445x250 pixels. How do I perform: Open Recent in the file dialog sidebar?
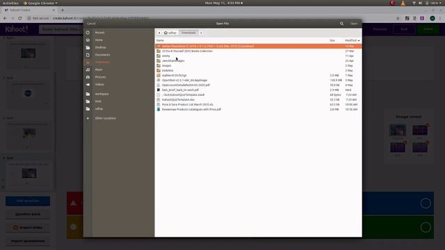(x=99, y=33)
